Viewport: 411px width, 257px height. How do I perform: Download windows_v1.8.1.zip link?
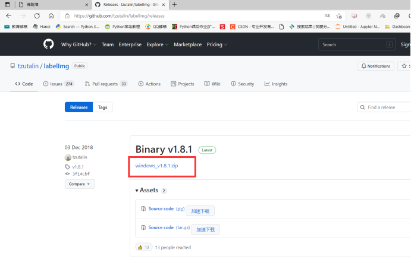pos(157,166)
